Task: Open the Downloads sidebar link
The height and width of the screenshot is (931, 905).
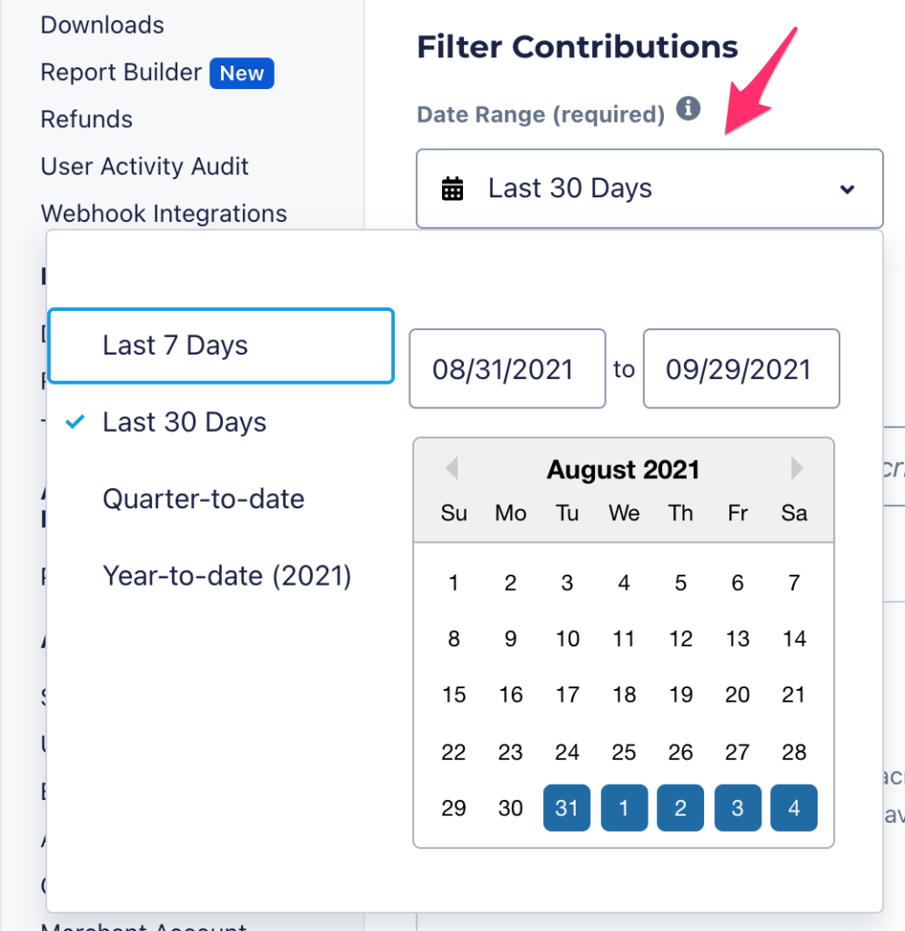Action: (103, 25)
